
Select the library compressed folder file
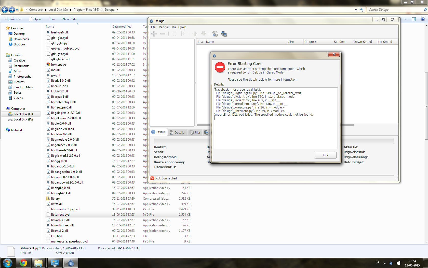tap(55, 199)
